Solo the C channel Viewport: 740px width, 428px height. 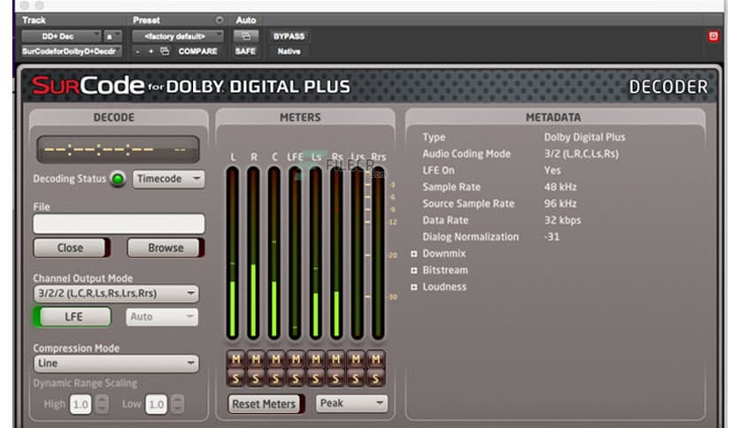coord(276,378)
